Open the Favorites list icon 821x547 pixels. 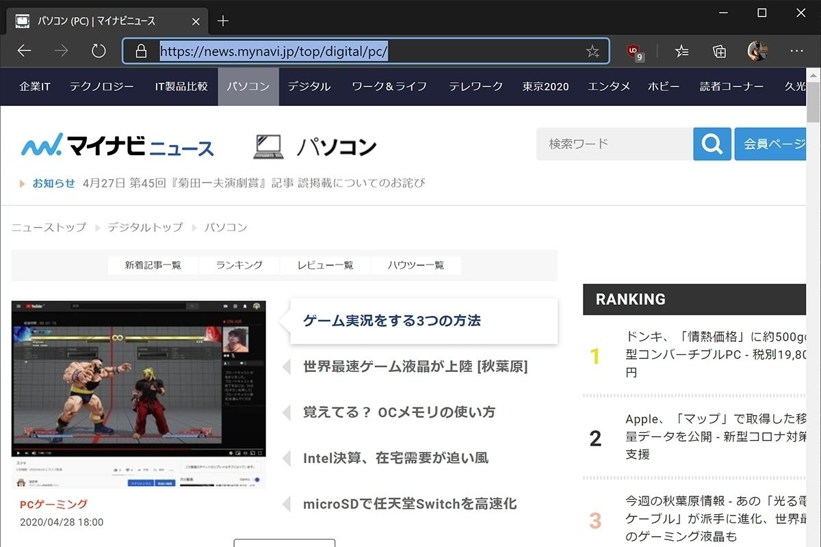pyautogui.click(x=681, y=51)
